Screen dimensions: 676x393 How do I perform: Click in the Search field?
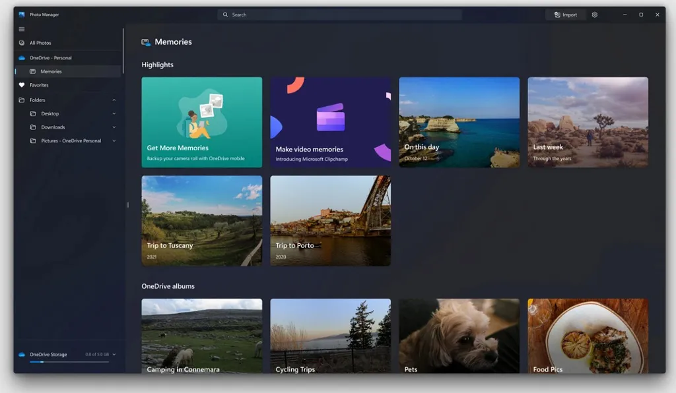[x=339, y=15]
